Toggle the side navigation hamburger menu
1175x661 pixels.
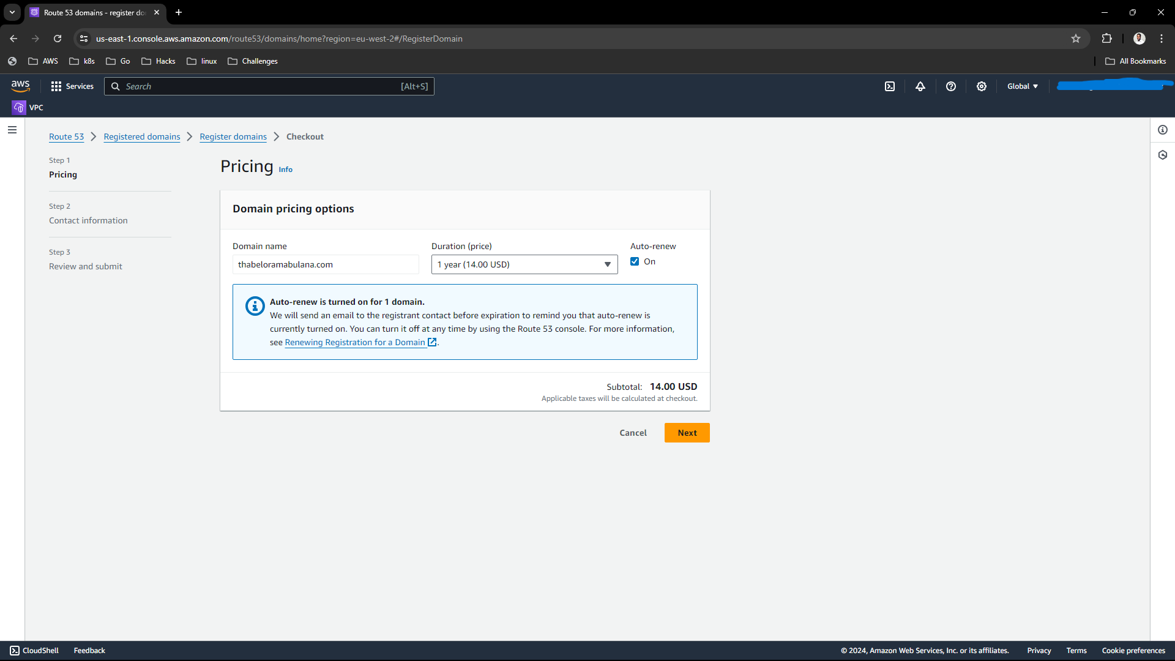tap(12, 130)
